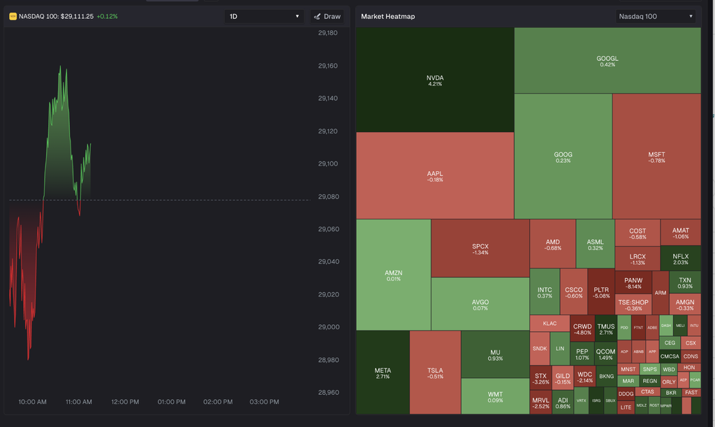This screenshot has height=427, width=715.
Task: Select the AVGO heatmap tile
Action: click(x=480, y=304)
